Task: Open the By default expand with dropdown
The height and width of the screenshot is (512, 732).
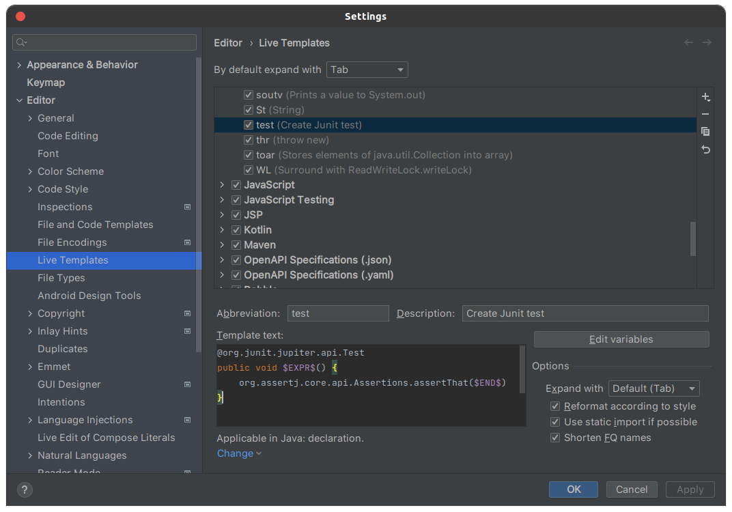Action: (367, 70)
